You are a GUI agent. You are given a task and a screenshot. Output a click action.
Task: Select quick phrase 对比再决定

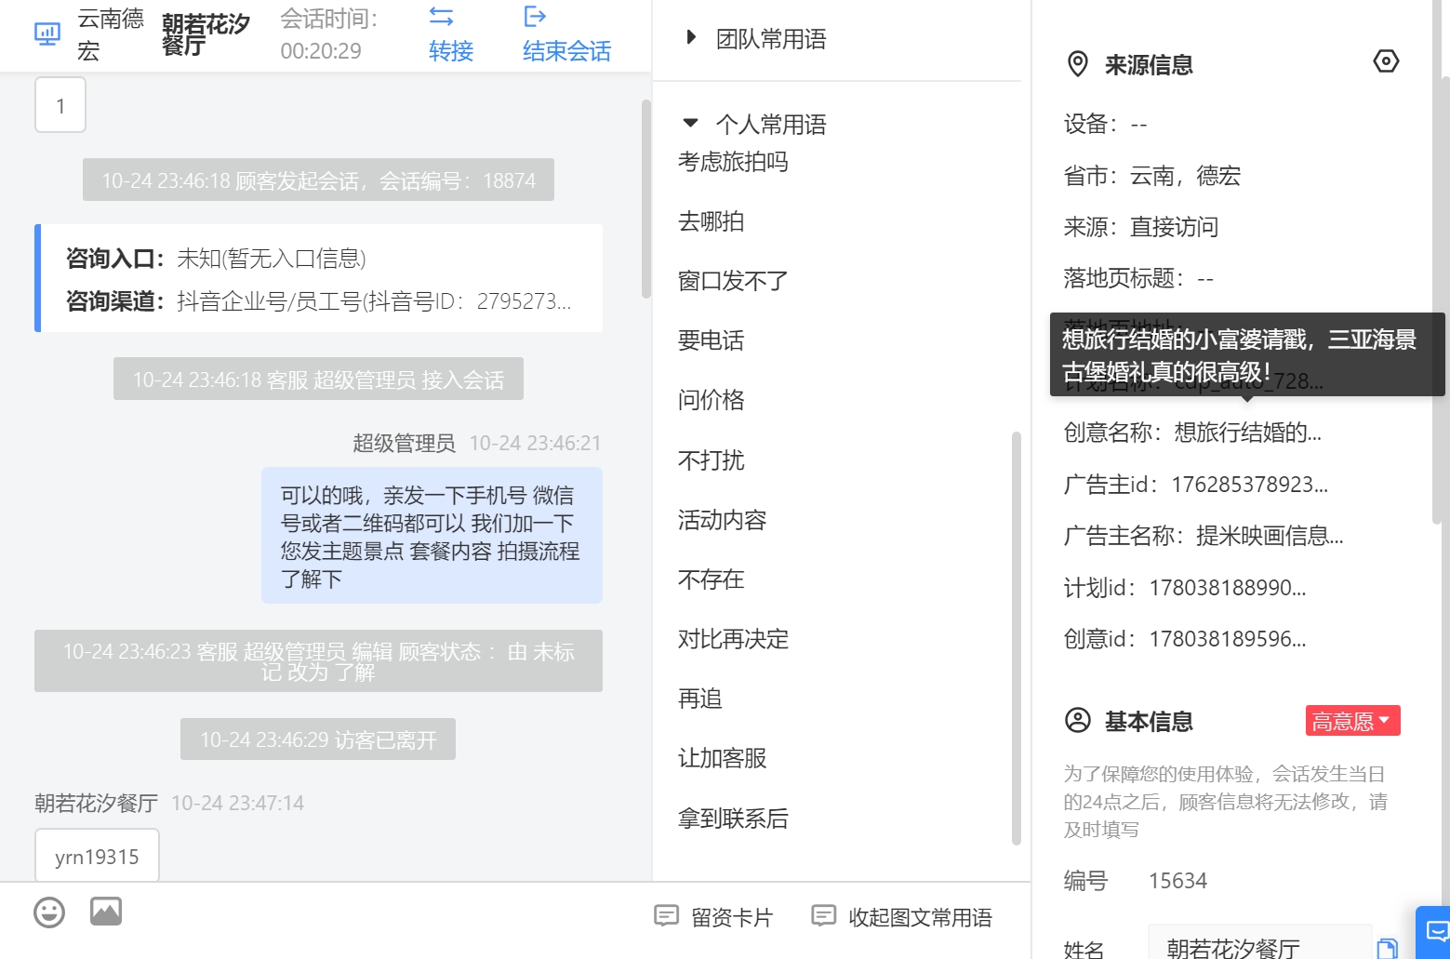click(733, 639)
